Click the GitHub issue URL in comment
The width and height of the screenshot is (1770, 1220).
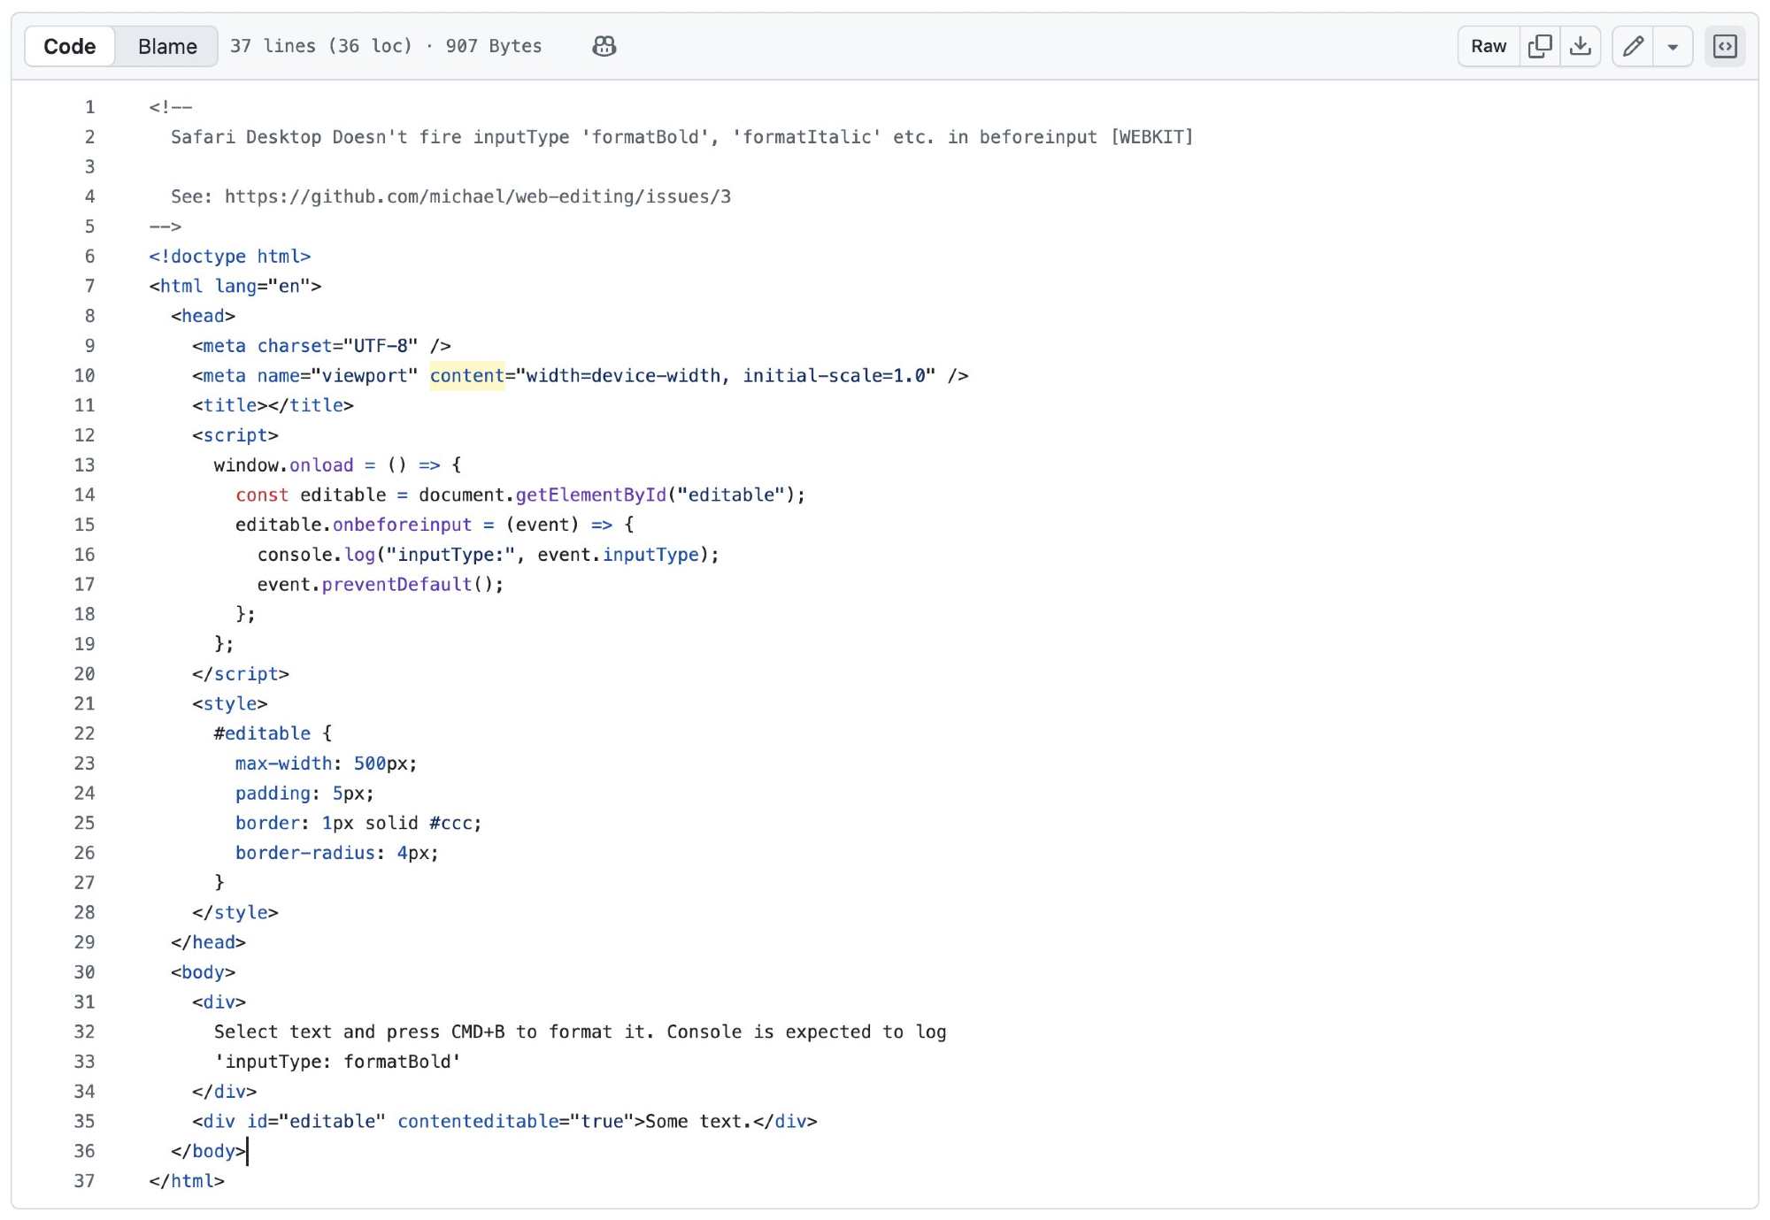[x=477, y=196]
